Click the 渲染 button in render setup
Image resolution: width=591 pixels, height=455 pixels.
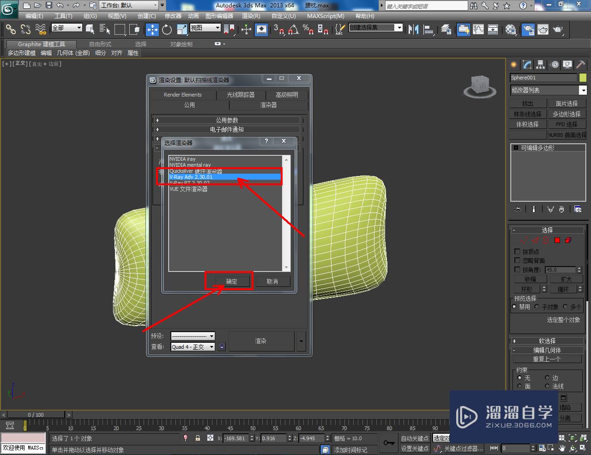(261, 341)
